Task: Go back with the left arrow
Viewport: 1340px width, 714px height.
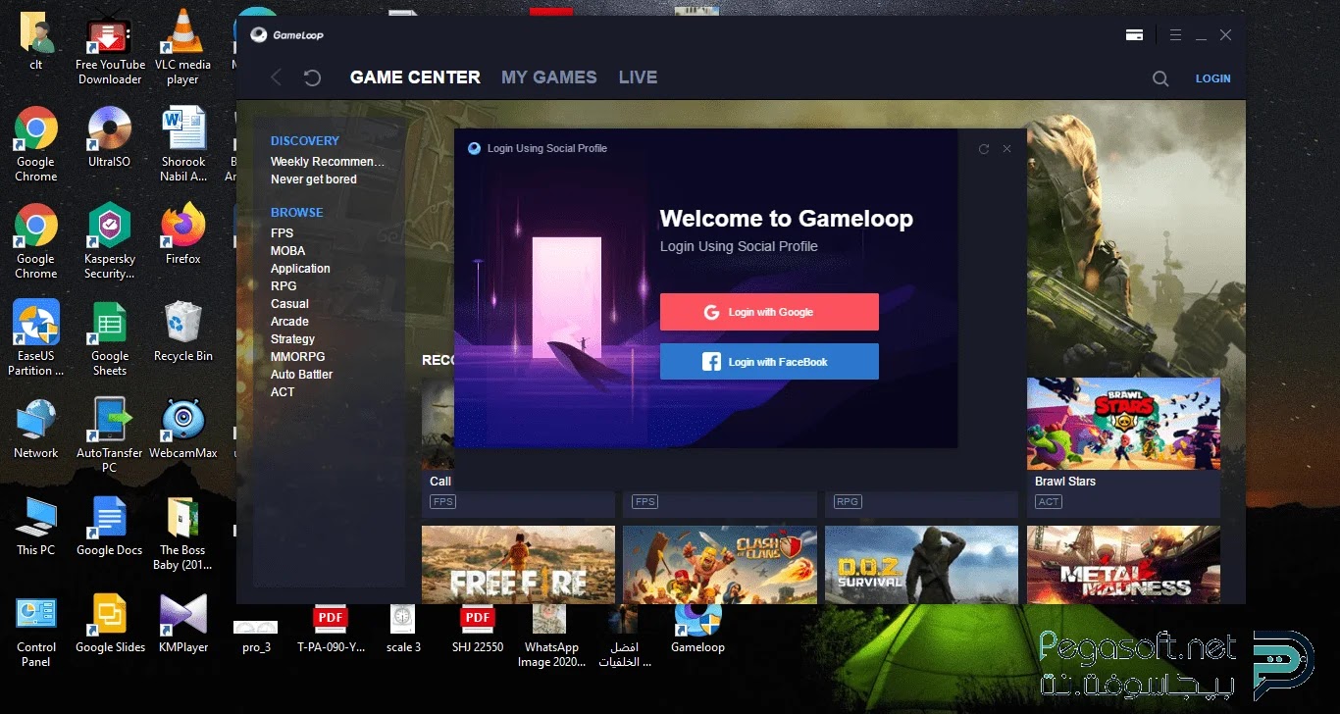Action: pos(277,77)
